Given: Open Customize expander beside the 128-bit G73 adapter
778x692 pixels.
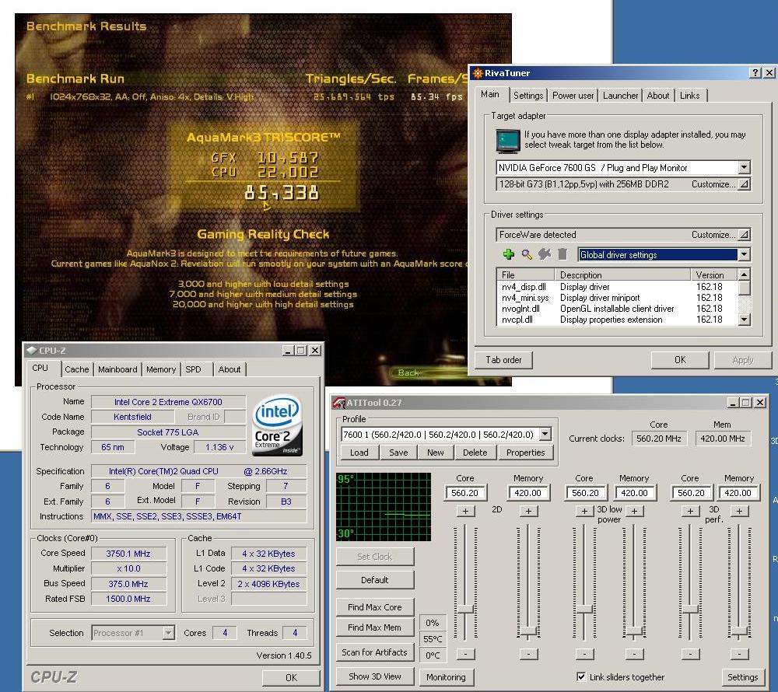Looking at the screenshot, I should pos(744,184).
